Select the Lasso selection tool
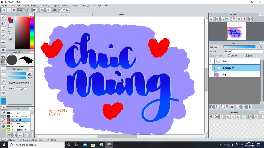This screenshot has height=148, width=264. tap(3, 75)
